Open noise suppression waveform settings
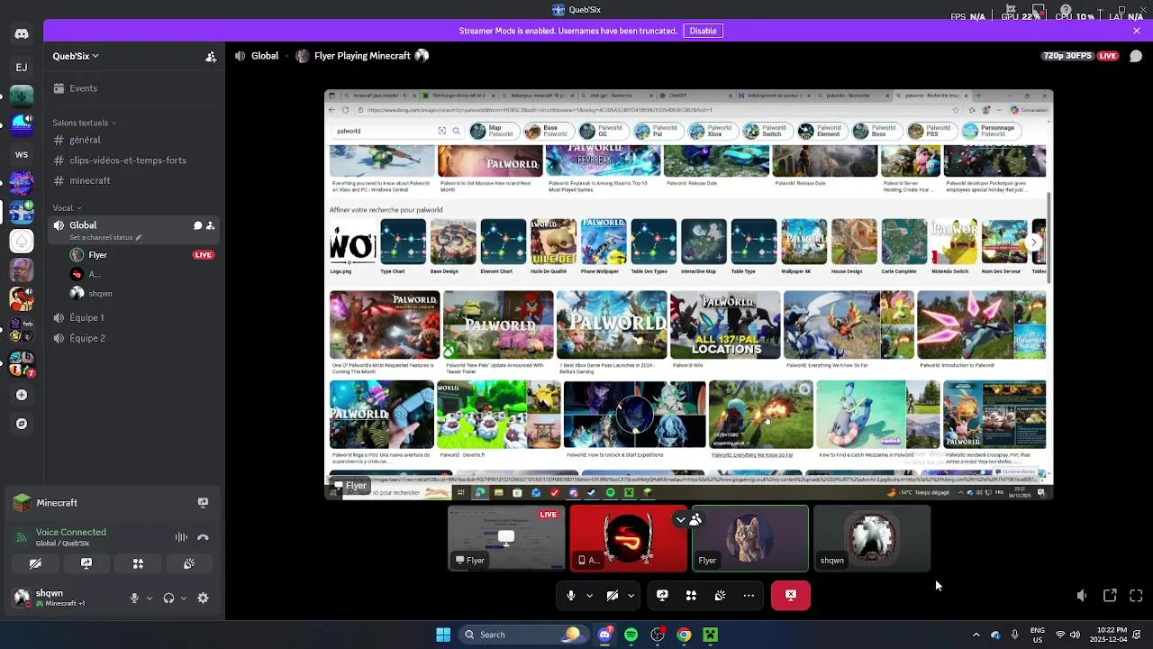Image resolution: width=1153 pixels, height=649 pixels. click(x=181, y=537)
